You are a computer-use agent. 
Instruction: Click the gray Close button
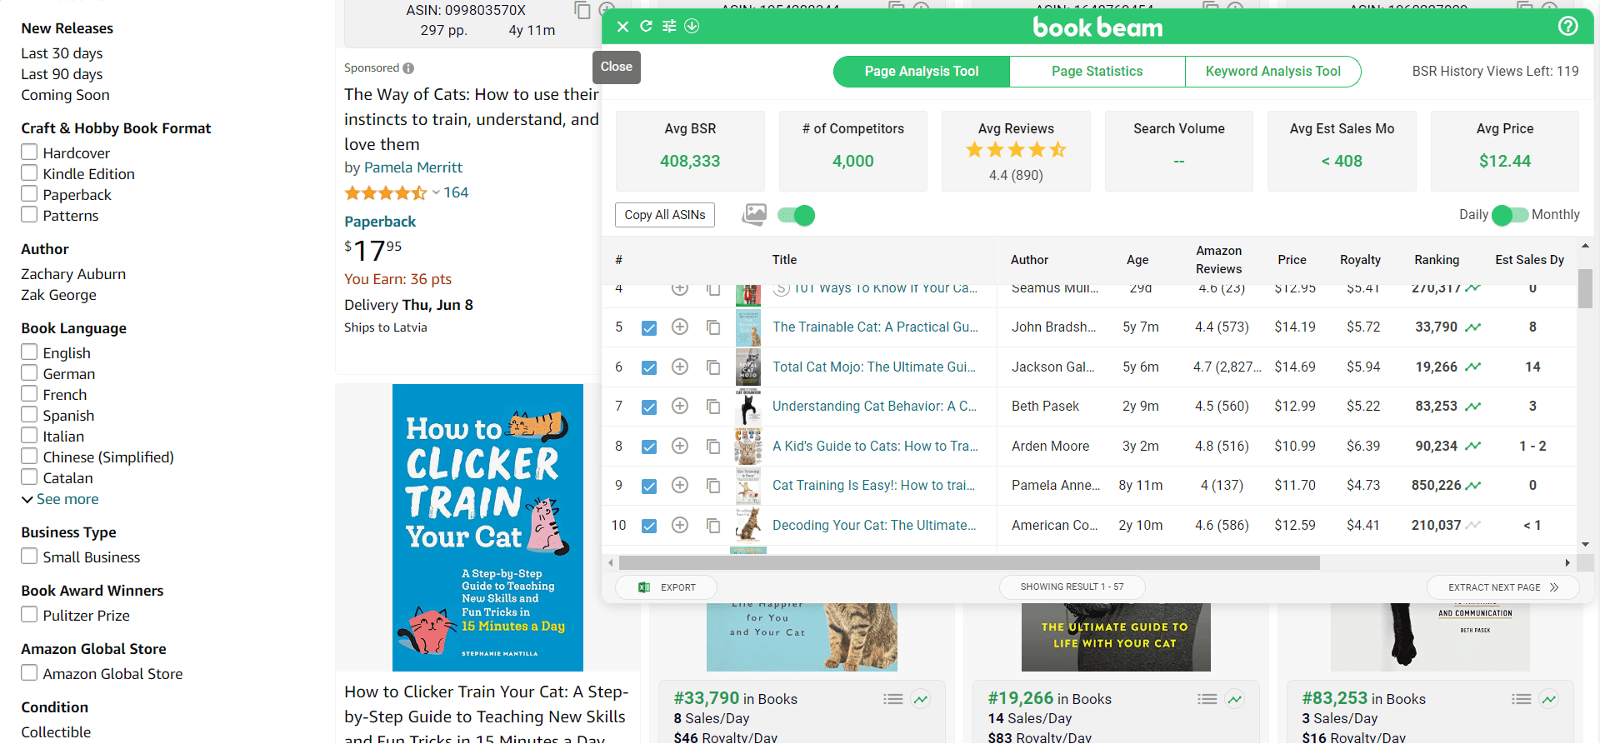(617, 67)
